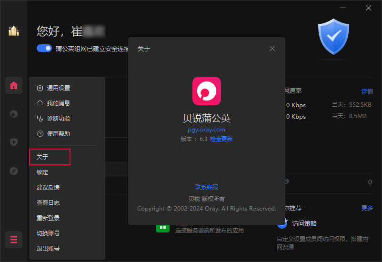The width and height of the screenshot is (382, 262).
Task: Click the question mark icon beside 使用帮助
Action: 40,134
